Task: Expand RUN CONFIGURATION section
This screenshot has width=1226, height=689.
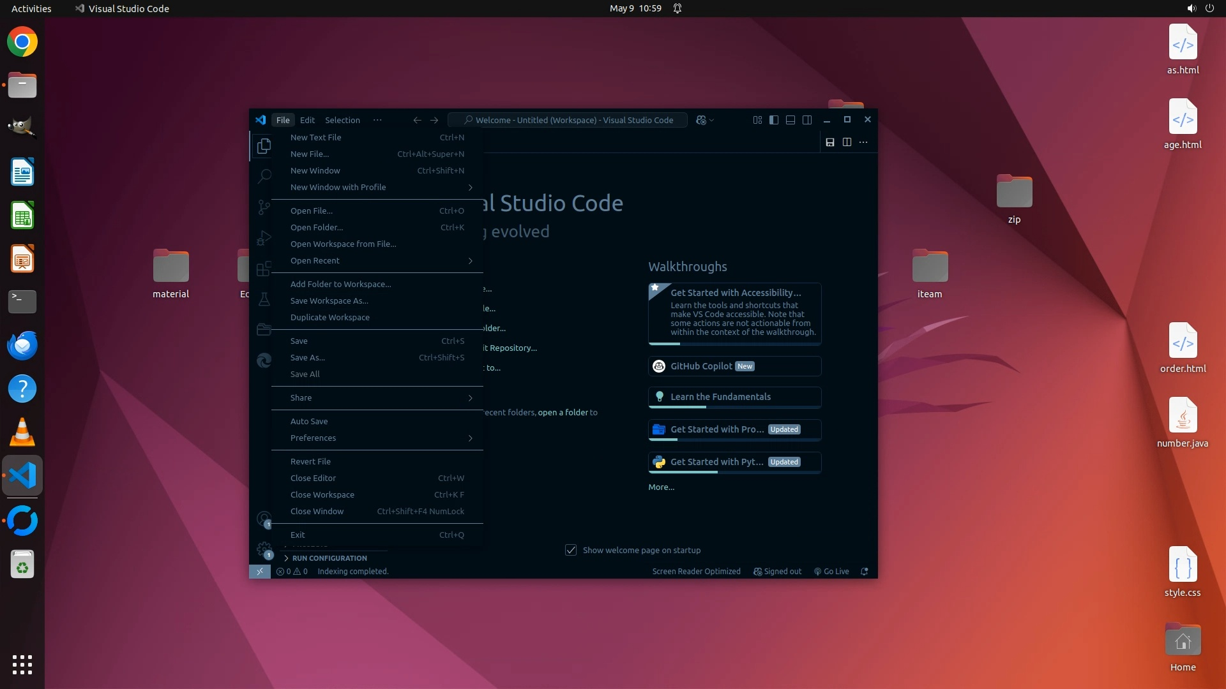Action: pyautogui.click(x=329, y=558)
